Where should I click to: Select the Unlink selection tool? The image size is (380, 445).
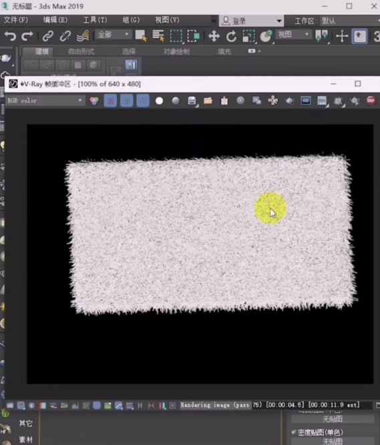(65, 36)
